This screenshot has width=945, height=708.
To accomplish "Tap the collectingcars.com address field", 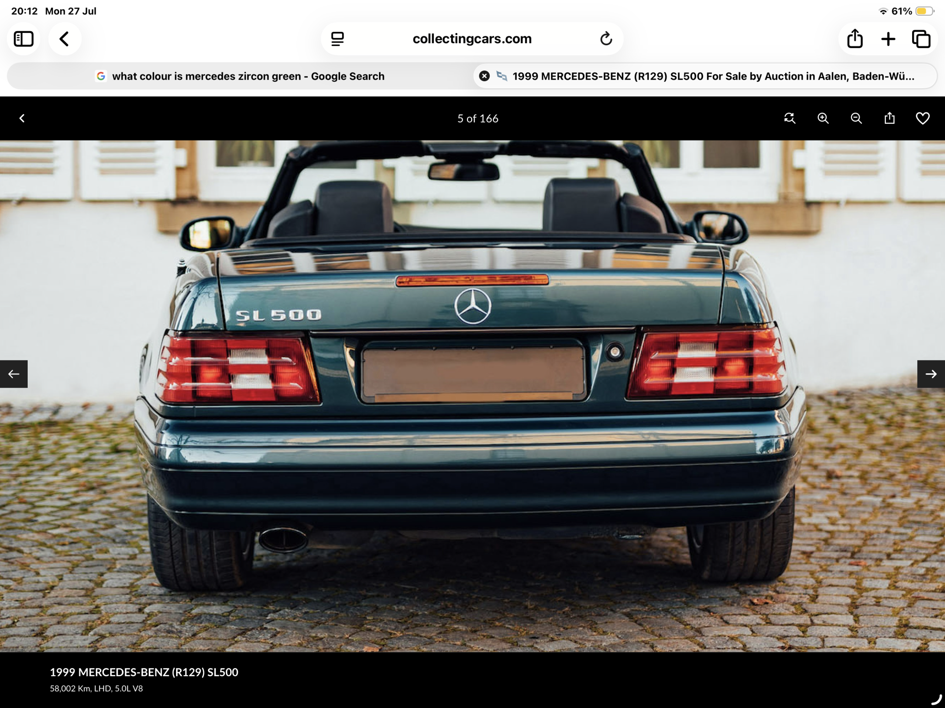I will click(x=472, y=39).
